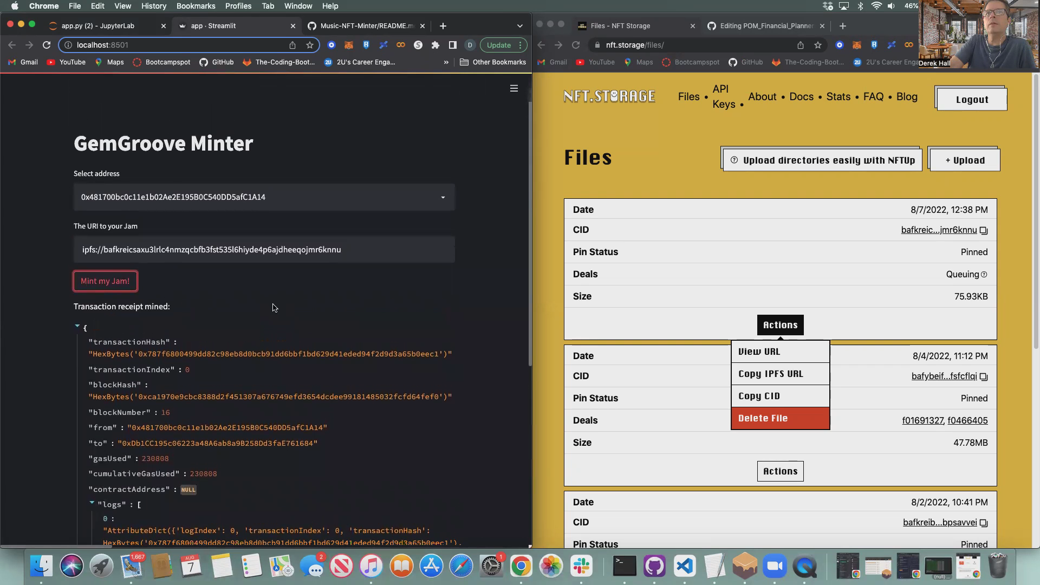
Task: Open Chrome extensions puzzle icon
Action: pyautogui.click(x=435, y=45)
